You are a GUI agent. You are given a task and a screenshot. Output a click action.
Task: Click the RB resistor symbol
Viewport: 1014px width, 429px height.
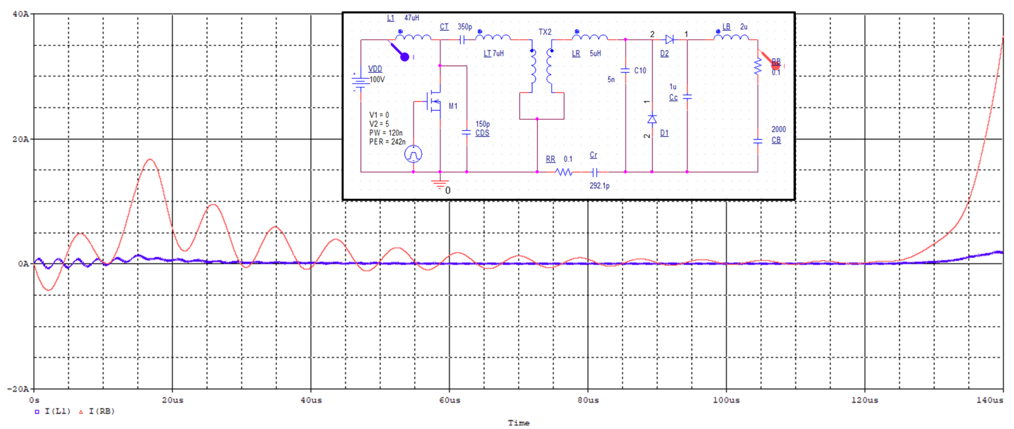pyautogui.click(x=757, y=67)
